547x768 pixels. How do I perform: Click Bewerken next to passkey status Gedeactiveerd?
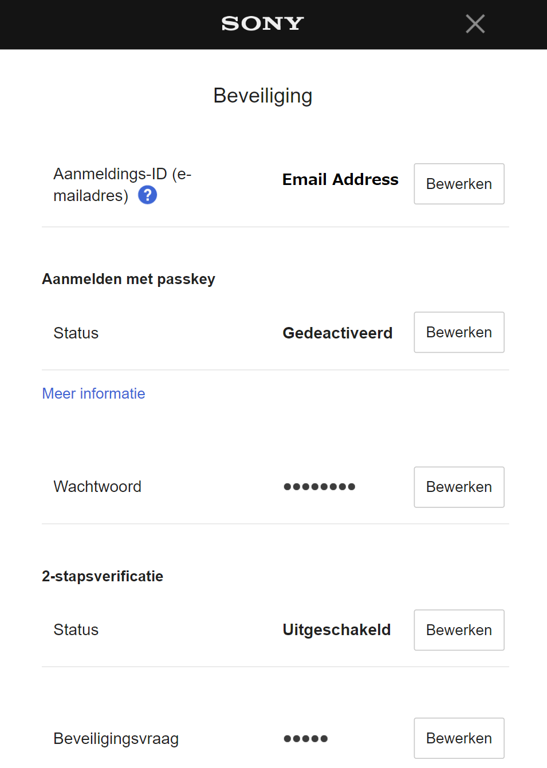459,332
